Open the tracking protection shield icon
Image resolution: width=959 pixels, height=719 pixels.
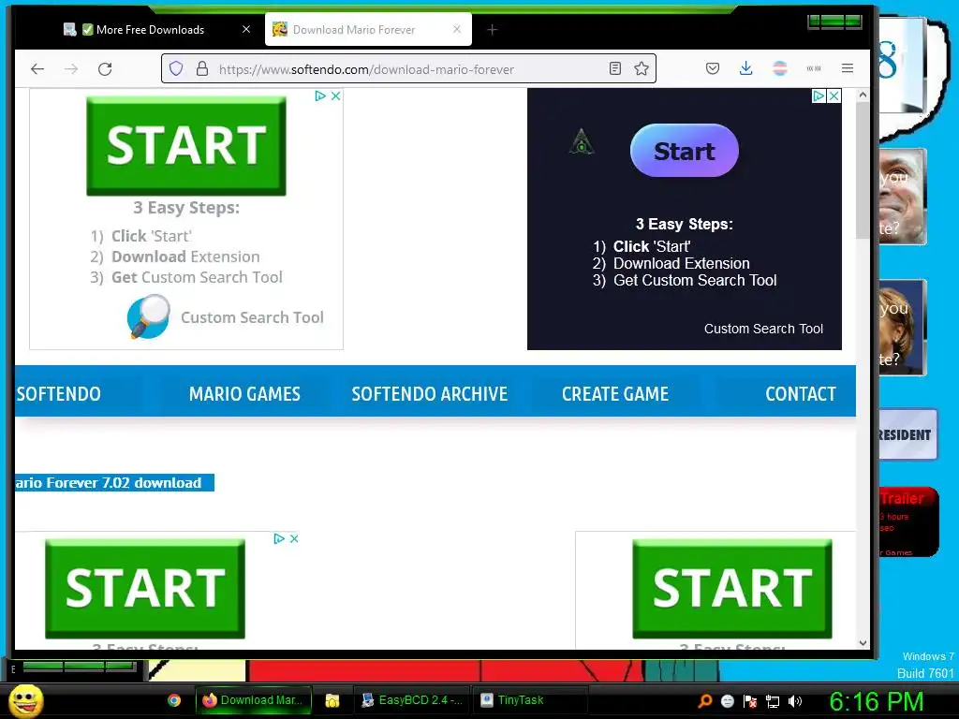176,68
